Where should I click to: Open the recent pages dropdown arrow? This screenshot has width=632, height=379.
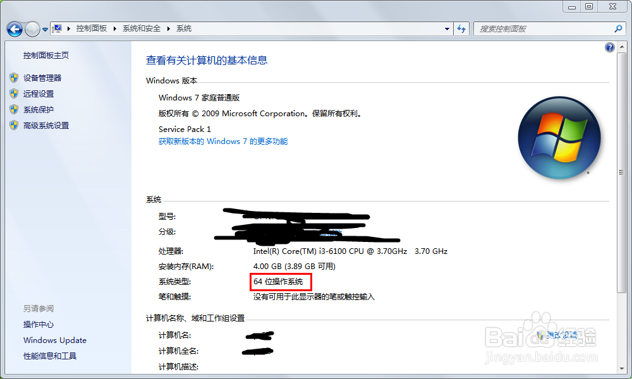(x=44, y=28)
